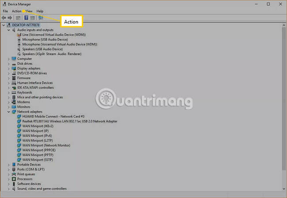
Task: Click the Display adapters category icon
Action: click(x=14, y=69)
